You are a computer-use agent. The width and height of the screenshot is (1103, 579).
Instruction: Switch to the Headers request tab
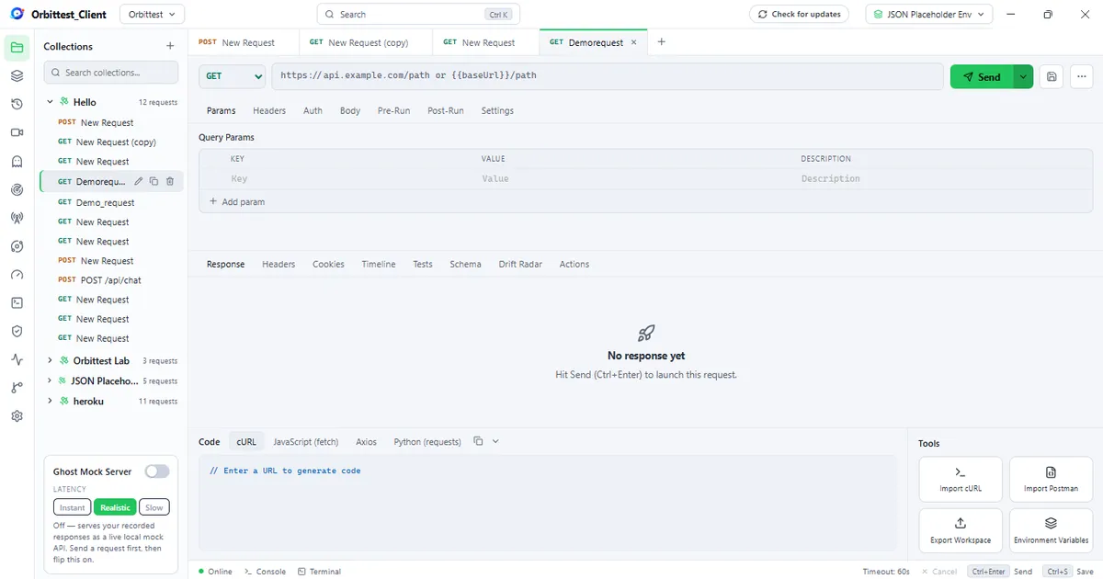pos(269,110)
